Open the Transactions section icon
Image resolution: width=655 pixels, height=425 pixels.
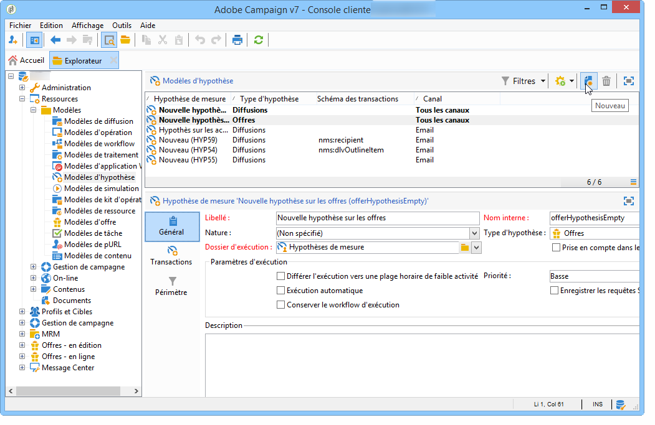(172, 251)
